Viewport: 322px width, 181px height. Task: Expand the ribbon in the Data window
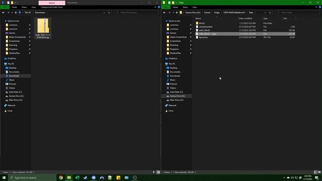[316, 7]
